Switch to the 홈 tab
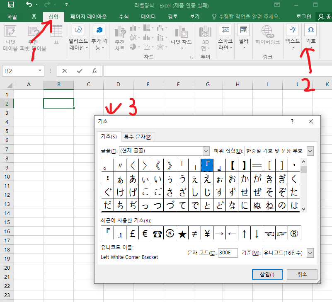Screen dimensions: 332x302 click(x=34, y=17)
